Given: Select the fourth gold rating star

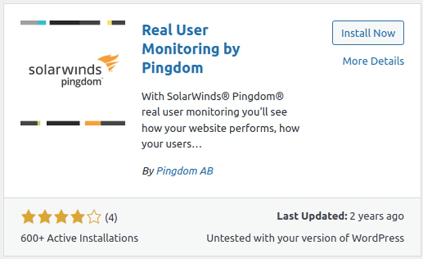Looking at the screenshot, I should click(78, 217).
